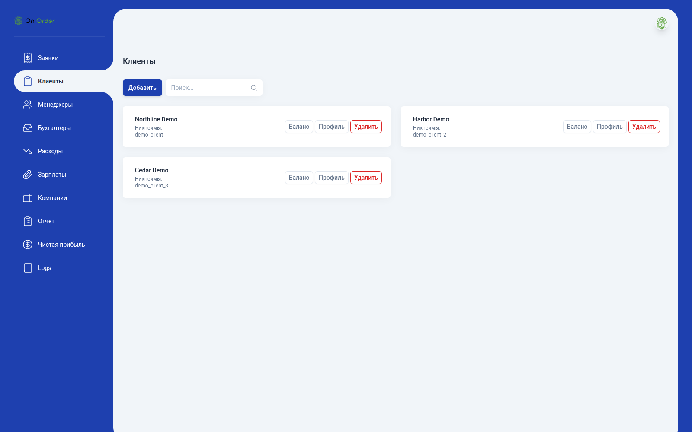Open the Зарплаты page
The height and width of the screenshot is (432, 692).
pos(64,175)
